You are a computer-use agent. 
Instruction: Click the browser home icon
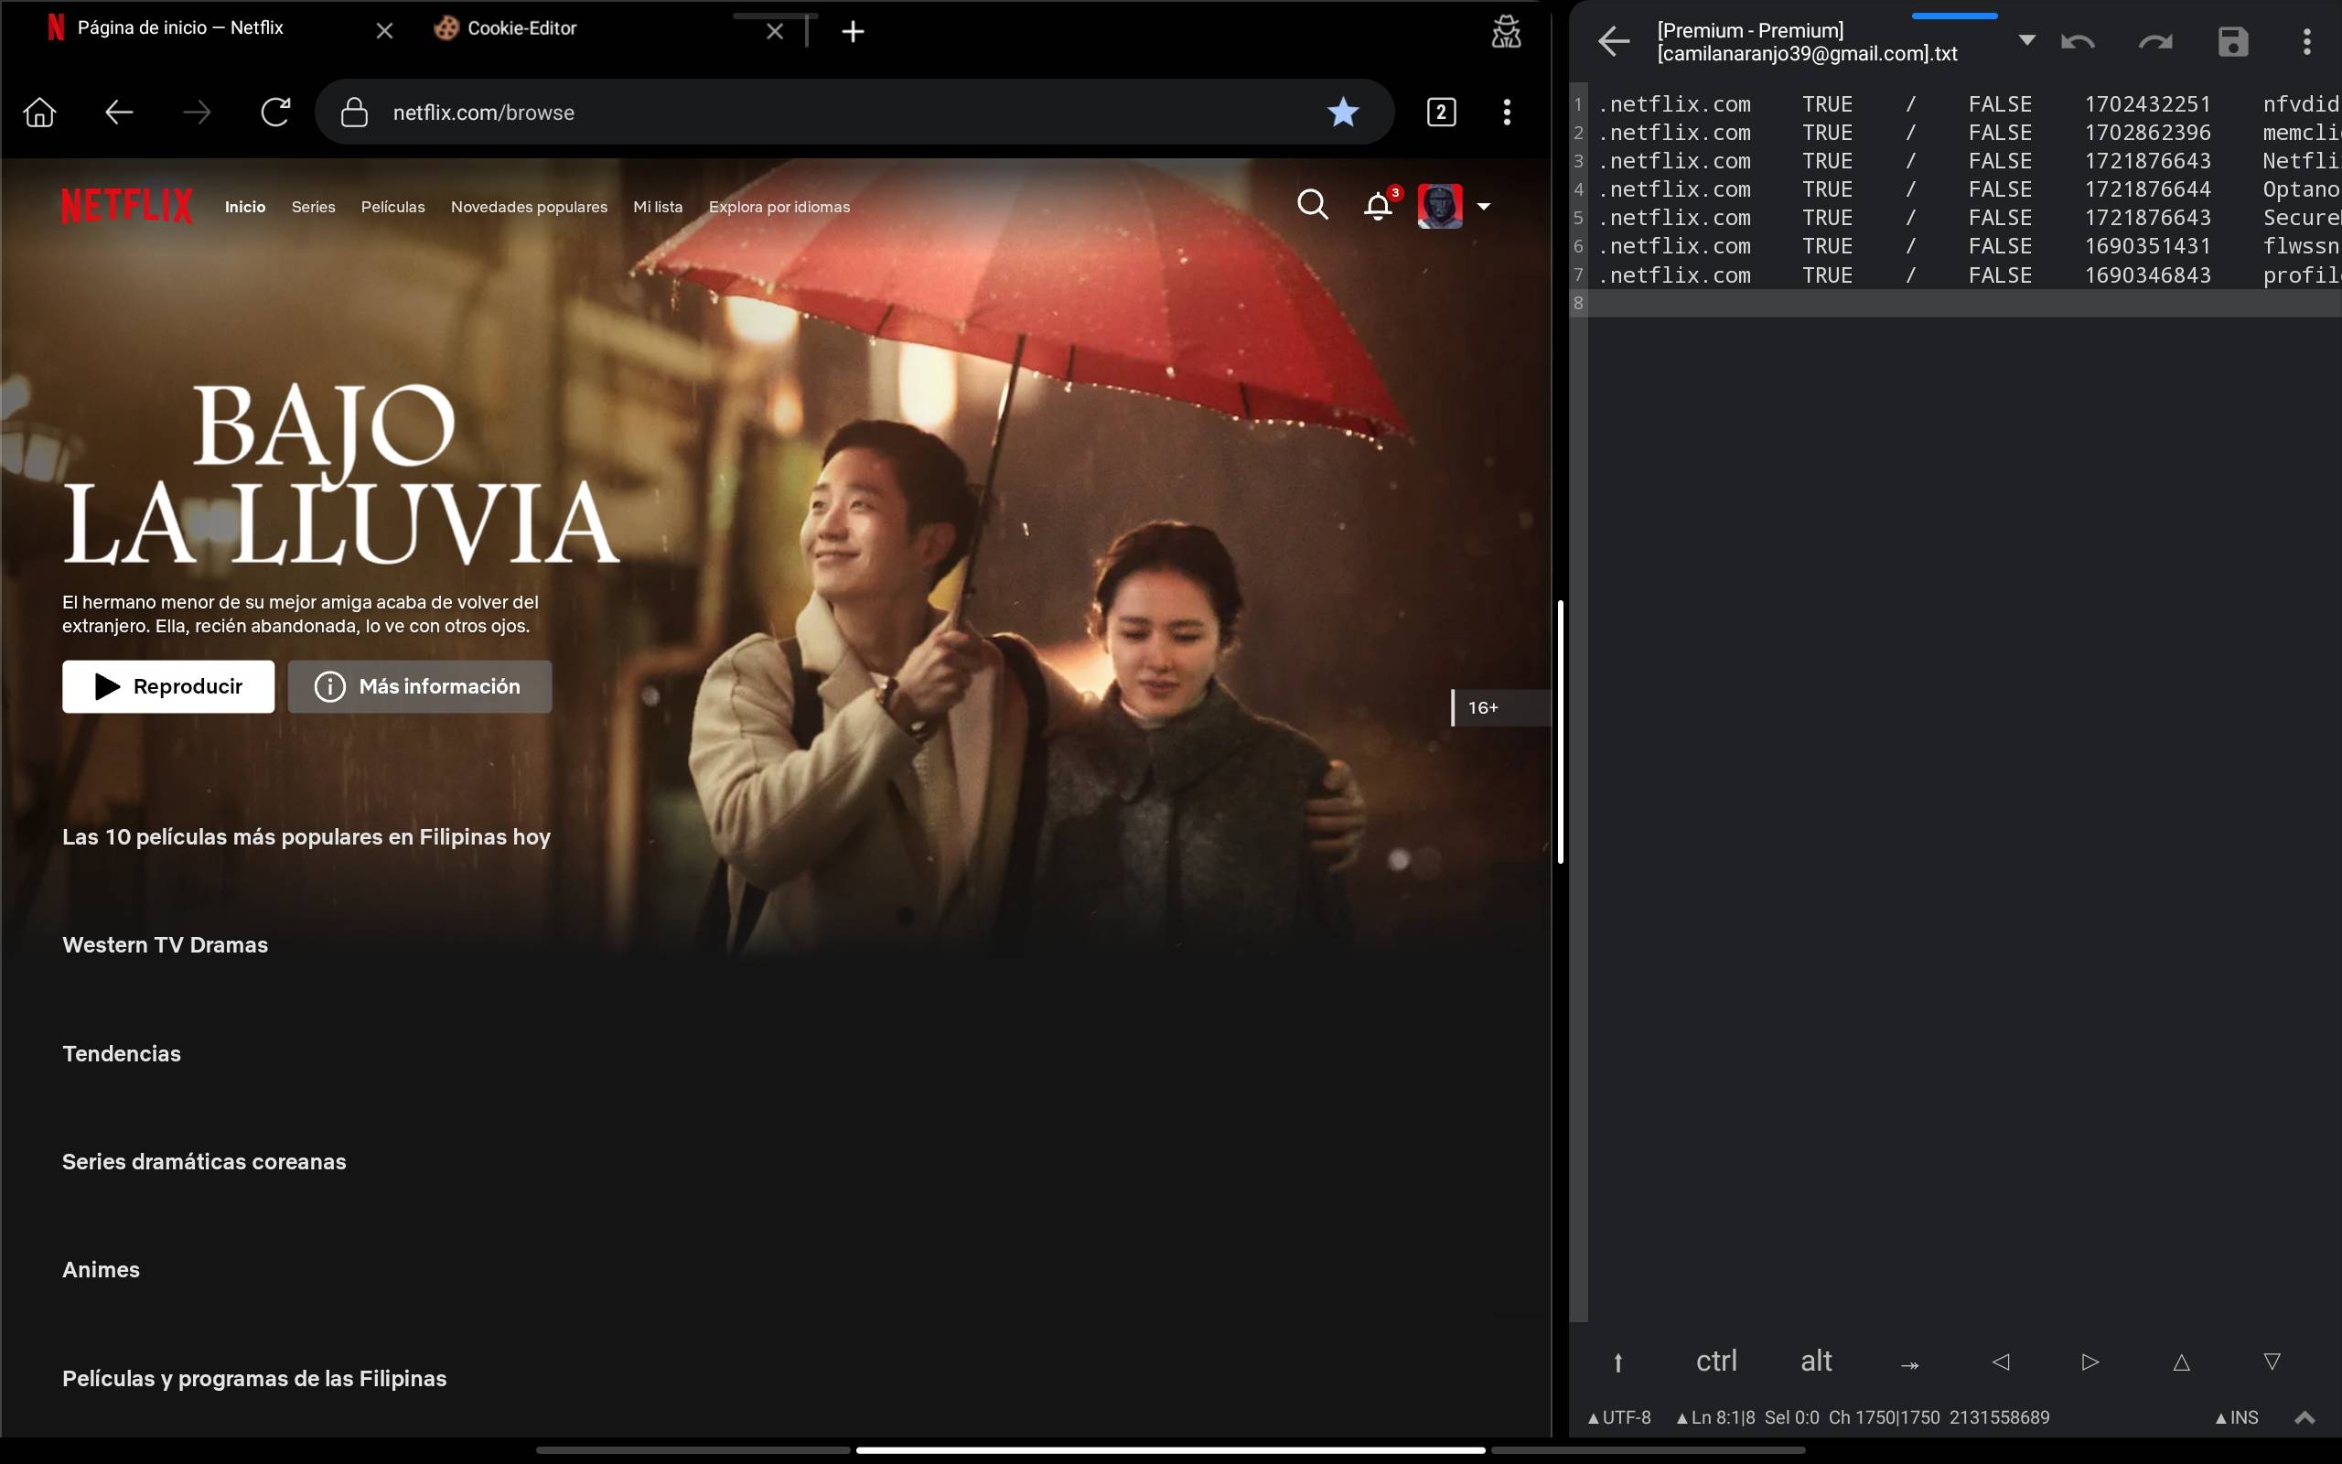(39, 113)
